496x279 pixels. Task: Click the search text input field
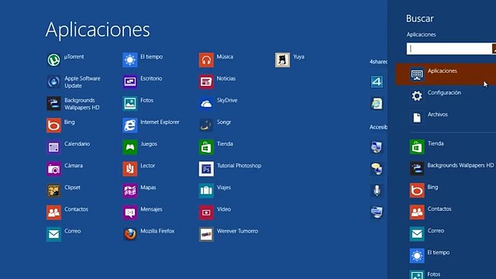click(449, 49)
